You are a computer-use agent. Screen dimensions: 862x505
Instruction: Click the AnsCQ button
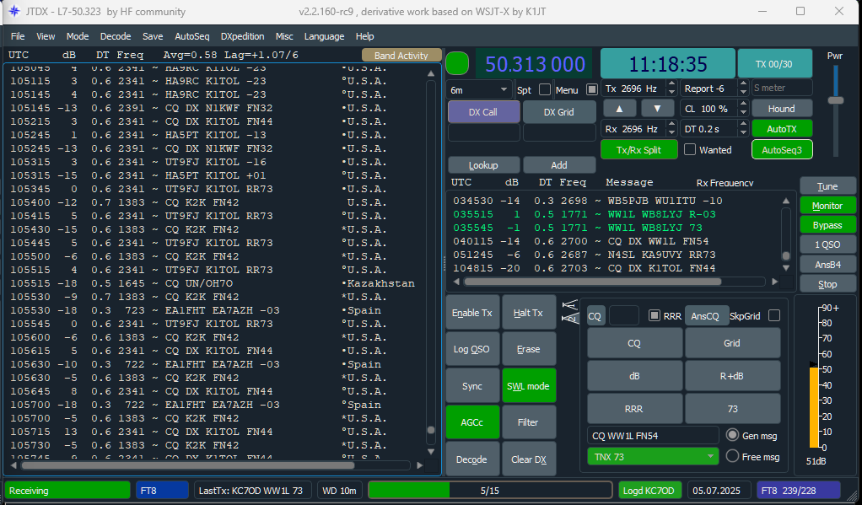click(705, 316)
